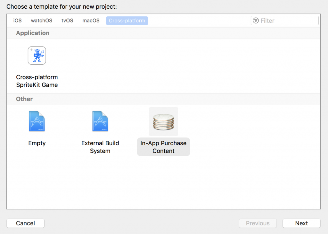Click the 'Application' section header
This screenshot has width=328, height=234.
point(33,33)
